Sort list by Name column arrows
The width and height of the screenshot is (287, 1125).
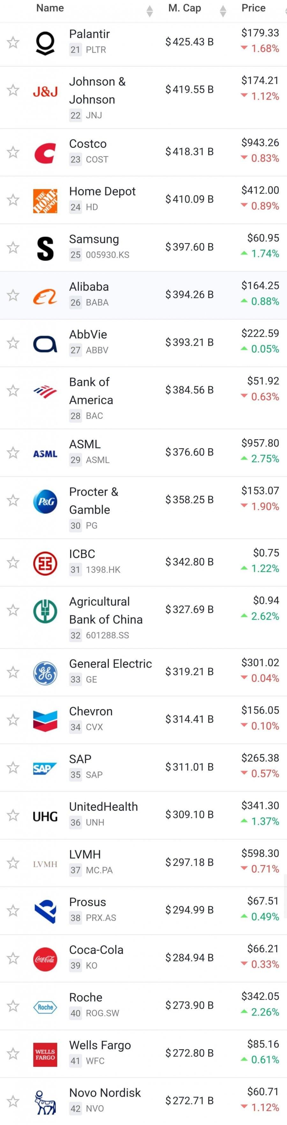(x=149, y=11)
